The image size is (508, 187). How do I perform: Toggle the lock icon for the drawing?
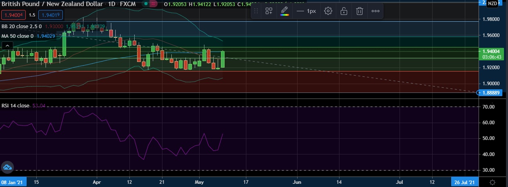[x=344, y=11]
